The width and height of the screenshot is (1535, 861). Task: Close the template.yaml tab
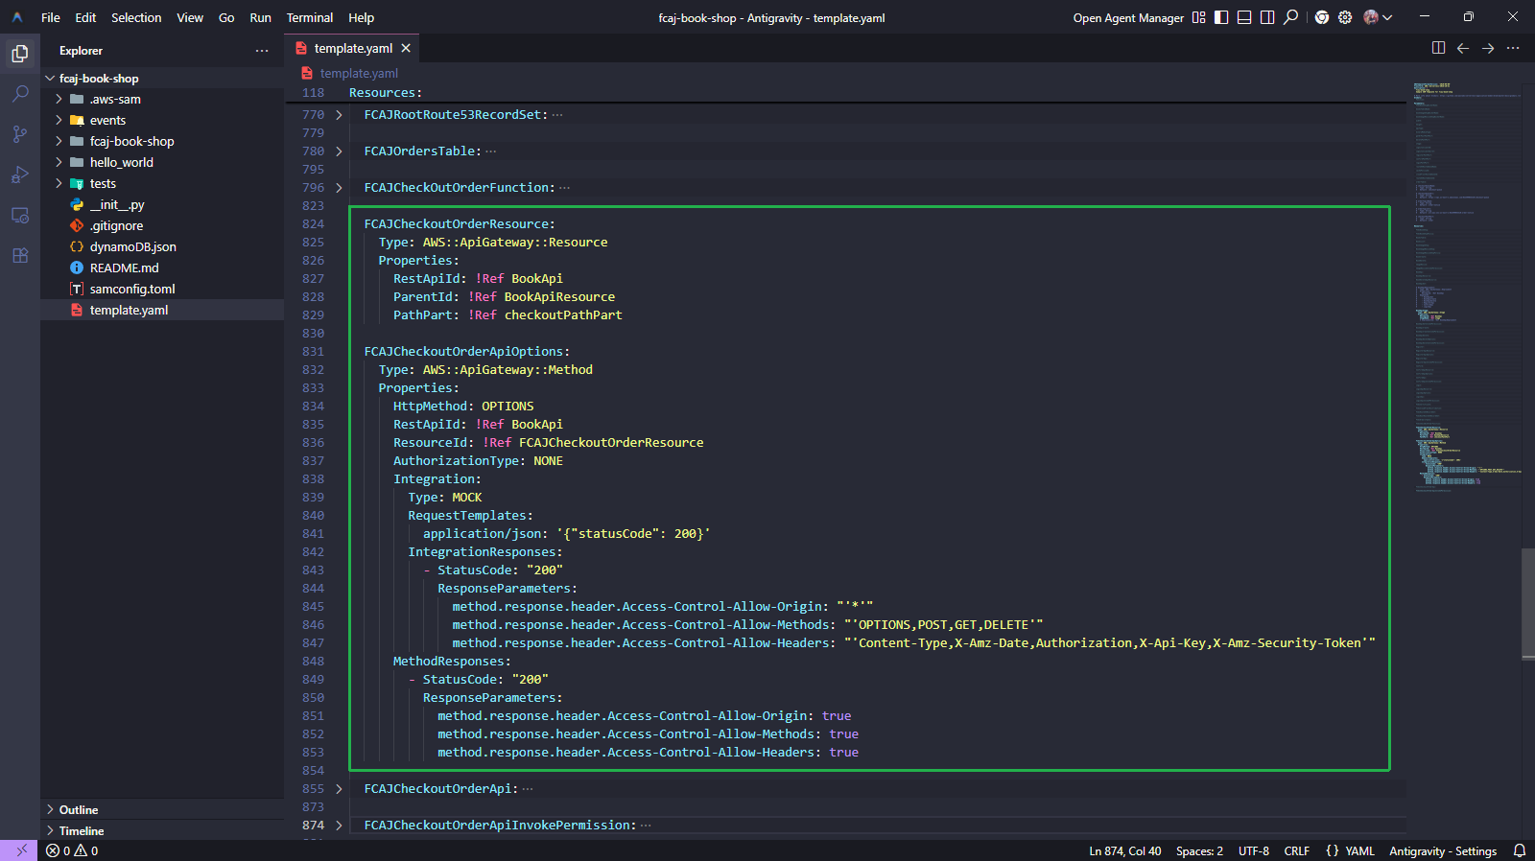[406, 48]
